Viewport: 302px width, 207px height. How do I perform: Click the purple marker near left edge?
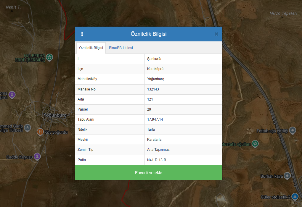(12, 95)
